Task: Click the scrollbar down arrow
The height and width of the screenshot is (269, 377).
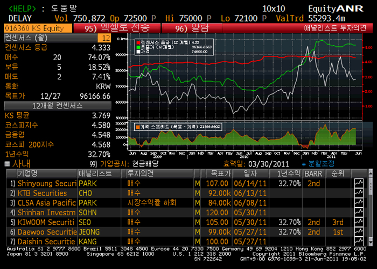Action: coord(371,243)
